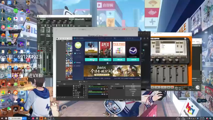Move scene down in Scenes toolbar
This screenshot has width=213, height=120.
pos(64,97)
